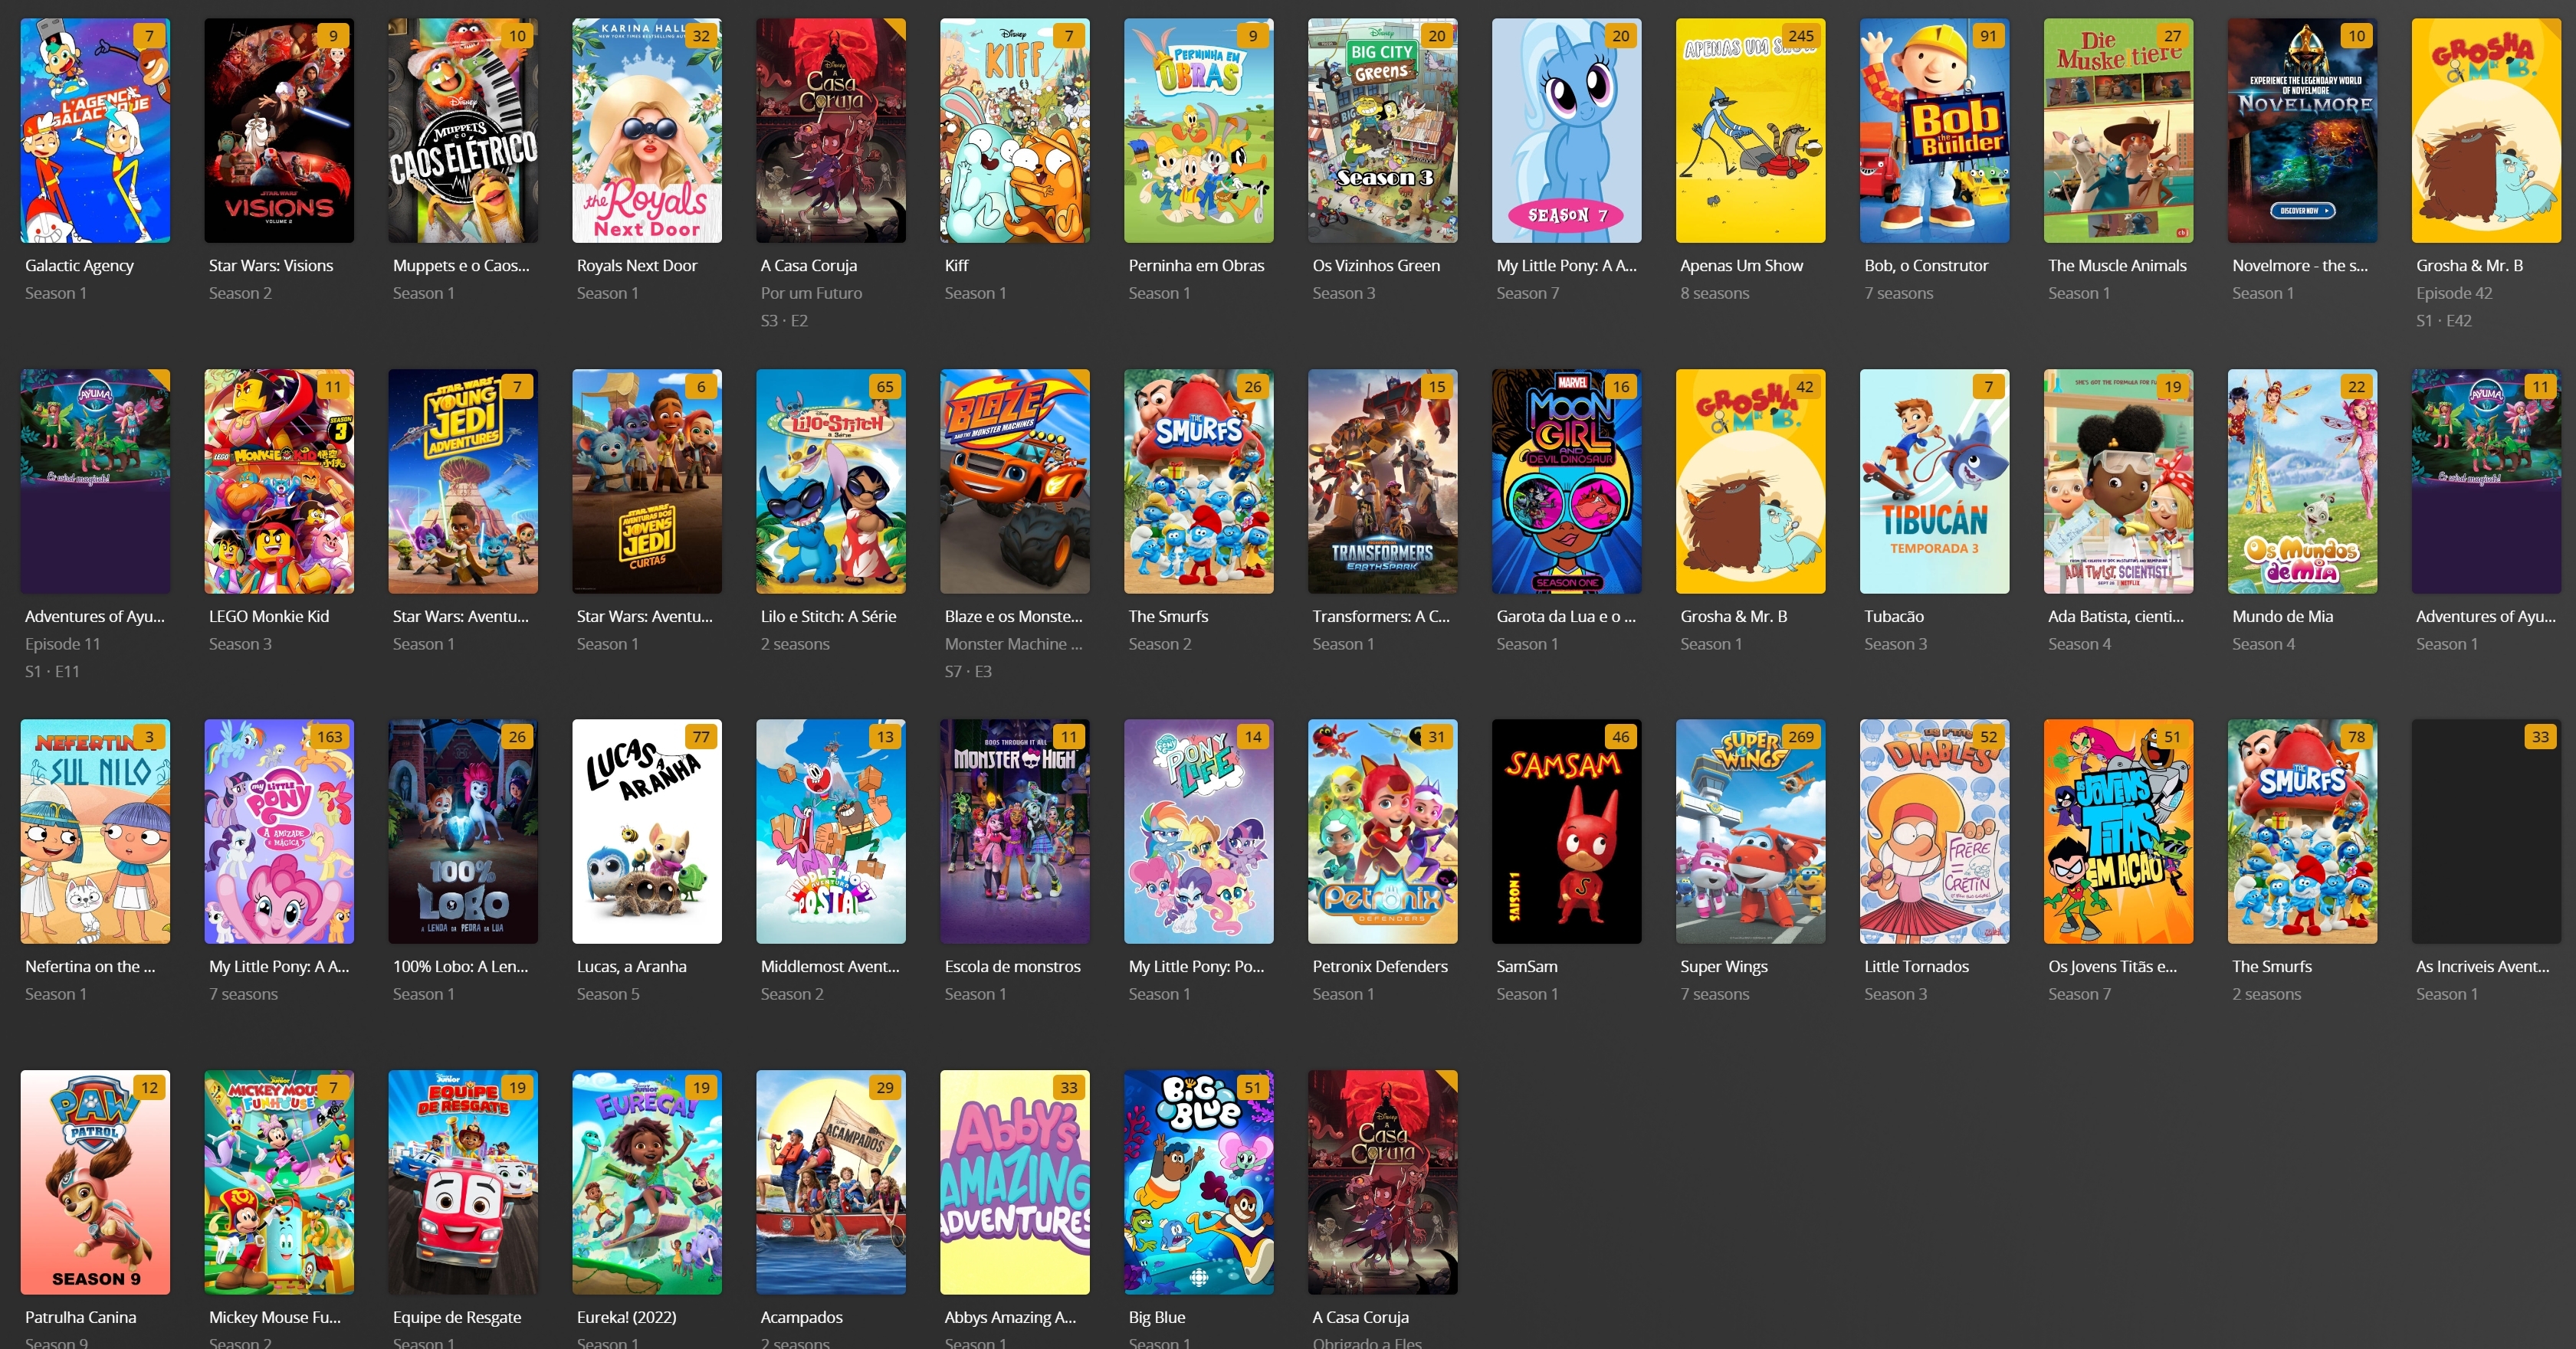Open My Little Pony Season 7 poster
The height and width of the screenshot is (1349, 2576).
1567,130
